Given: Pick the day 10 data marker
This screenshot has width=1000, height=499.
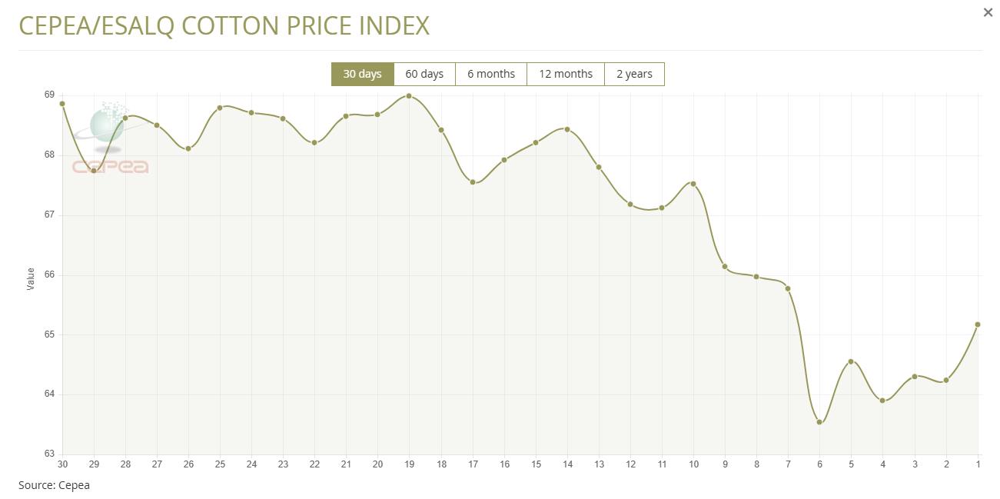Looking at the screenshot, I should (693, 184).
